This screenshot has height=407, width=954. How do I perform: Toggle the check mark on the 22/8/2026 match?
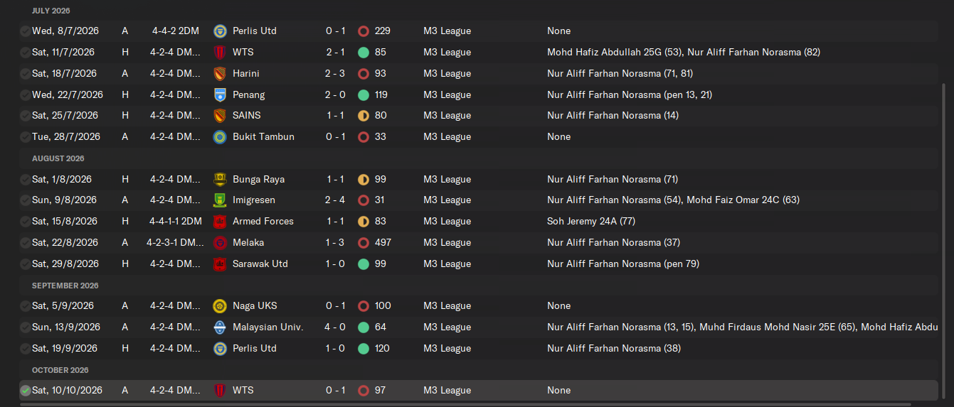coord(26,243)
